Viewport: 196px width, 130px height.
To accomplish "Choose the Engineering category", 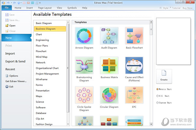I will (x=50, y=40).
